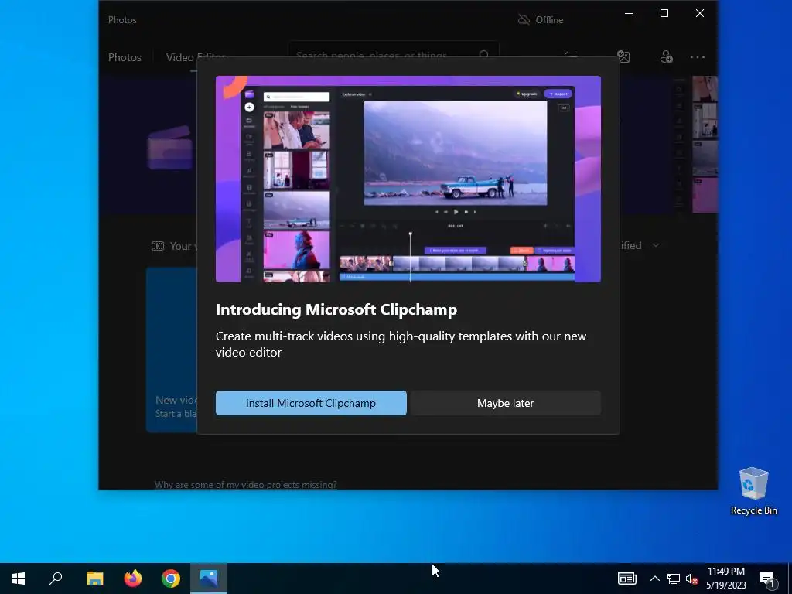
Task: Click the muted volume tray icon
Action: tap(692, 579)
